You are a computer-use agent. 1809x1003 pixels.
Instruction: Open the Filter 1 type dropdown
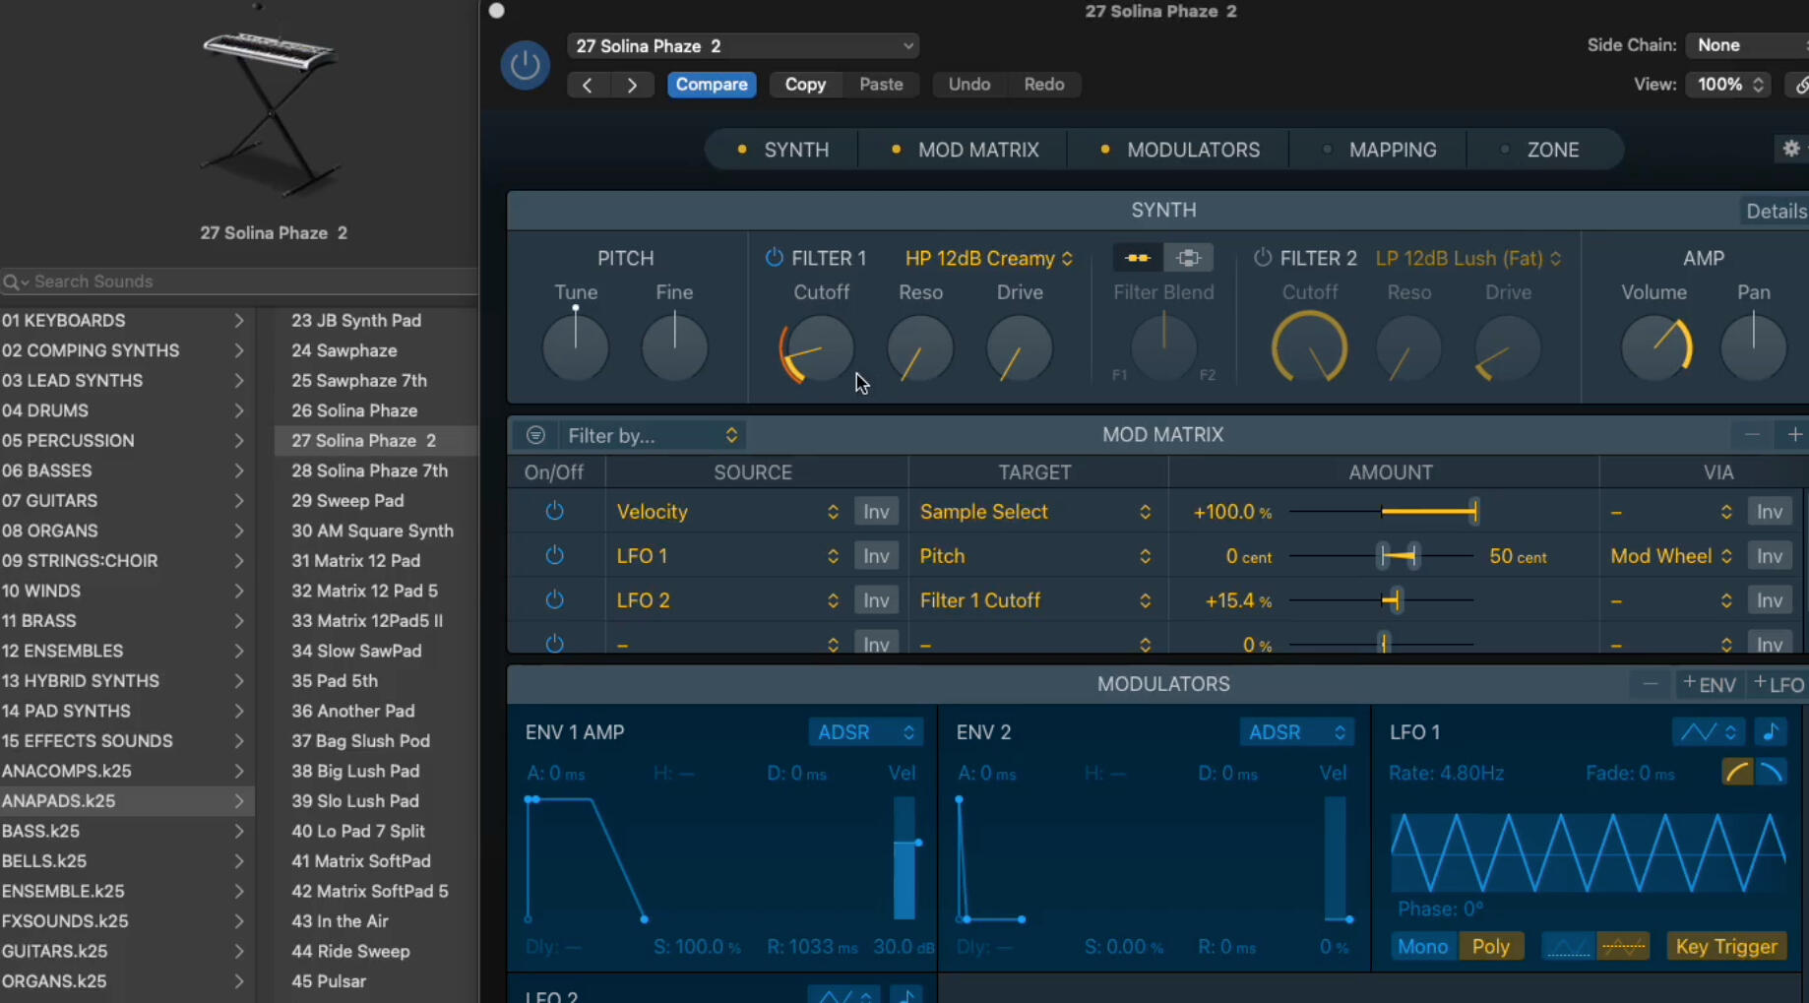pos(988,258)
